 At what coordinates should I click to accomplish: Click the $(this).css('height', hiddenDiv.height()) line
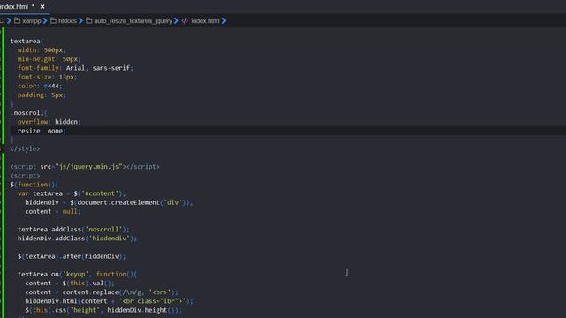tap(103, 310)
